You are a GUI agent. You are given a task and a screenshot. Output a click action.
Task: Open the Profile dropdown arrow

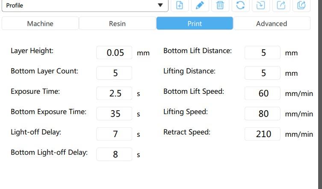pyautogui.click(x=160, y=5)
